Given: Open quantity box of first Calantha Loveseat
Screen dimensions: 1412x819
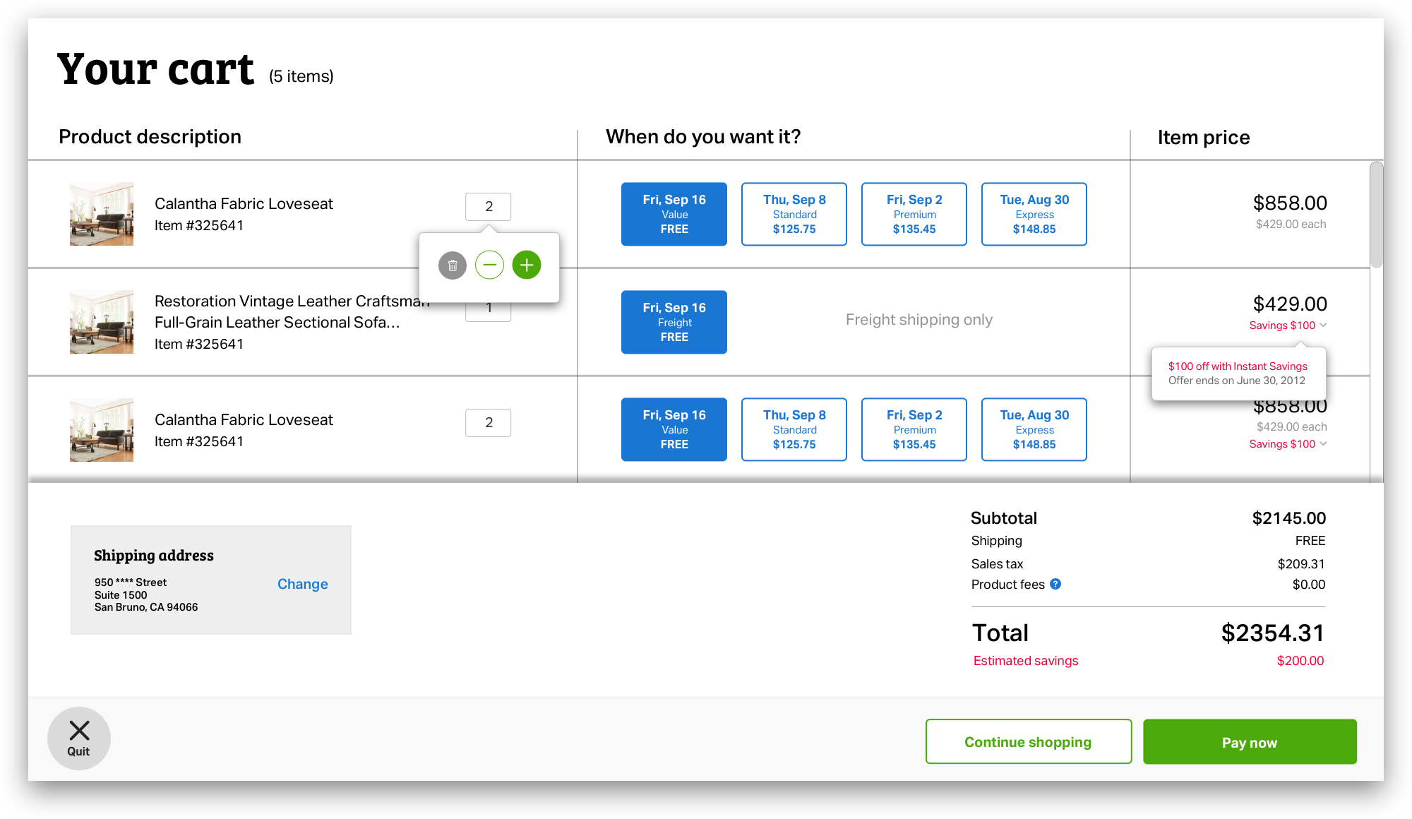Looking at the screenshot, I should [x=488, y=207].
